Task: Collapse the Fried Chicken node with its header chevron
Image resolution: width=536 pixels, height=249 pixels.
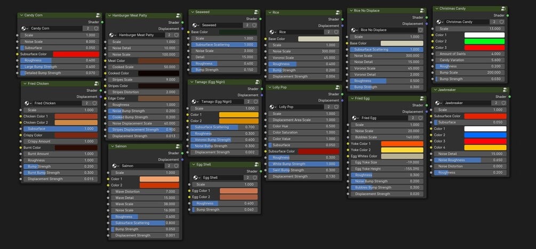Action: click(25, 84)
